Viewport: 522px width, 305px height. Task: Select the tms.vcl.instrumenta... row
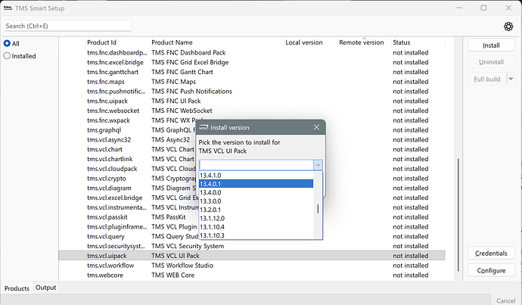click(252, 207)
